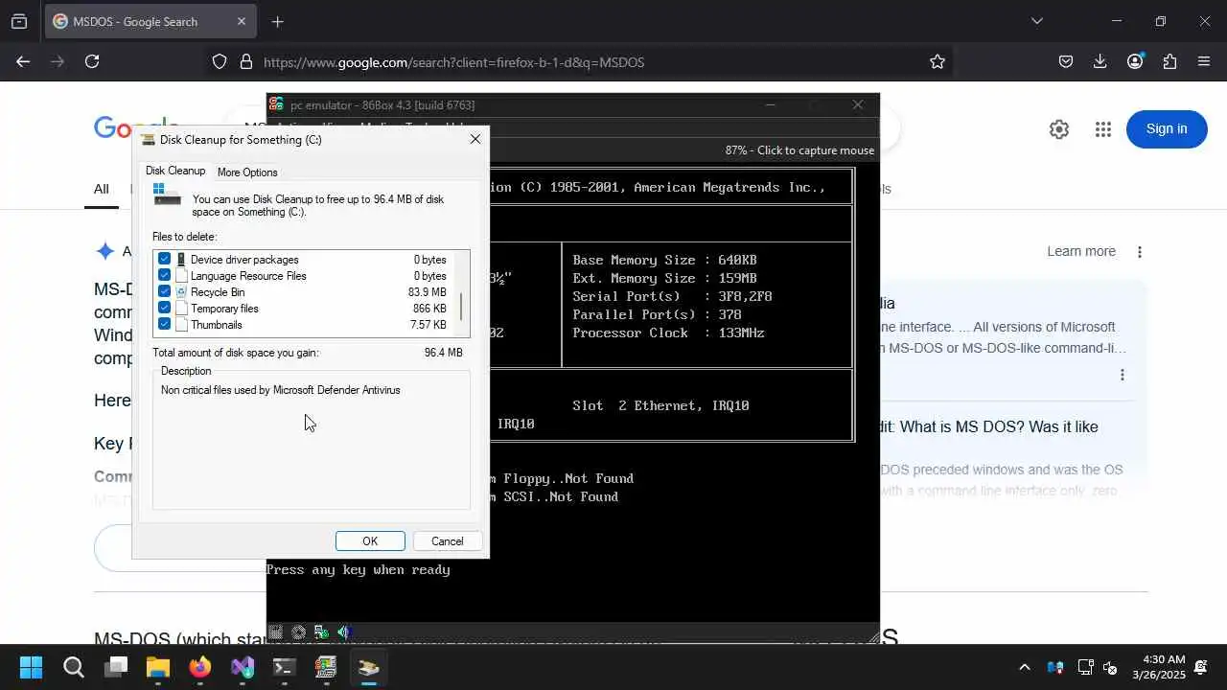Image resolution: width=1227 pixels, height=690 pixels.
Task: Click the 86Box title bar app icon
Action: tap(276, 104)
